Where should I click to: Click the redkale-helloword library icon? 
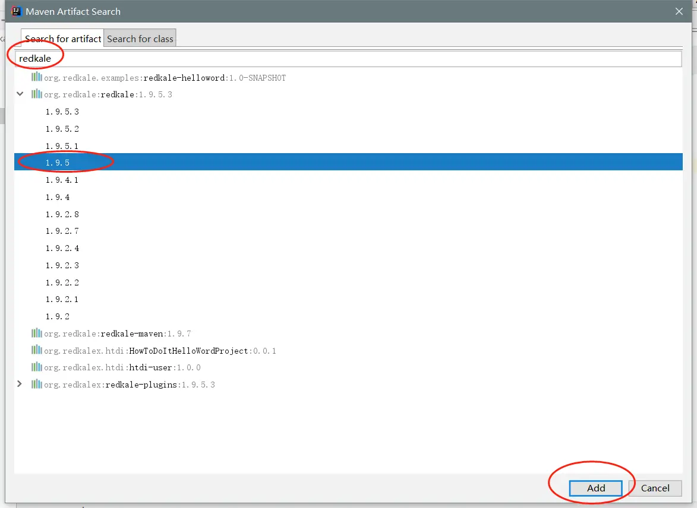point(36,77)
